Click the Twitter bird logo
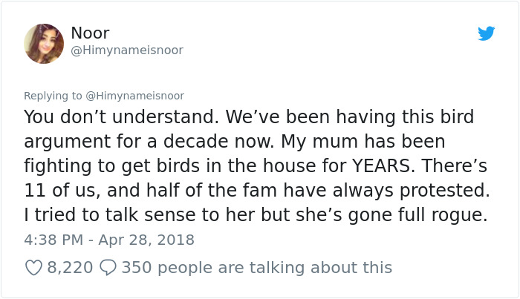This screenshot has width=520, height=299. point(486,33)
